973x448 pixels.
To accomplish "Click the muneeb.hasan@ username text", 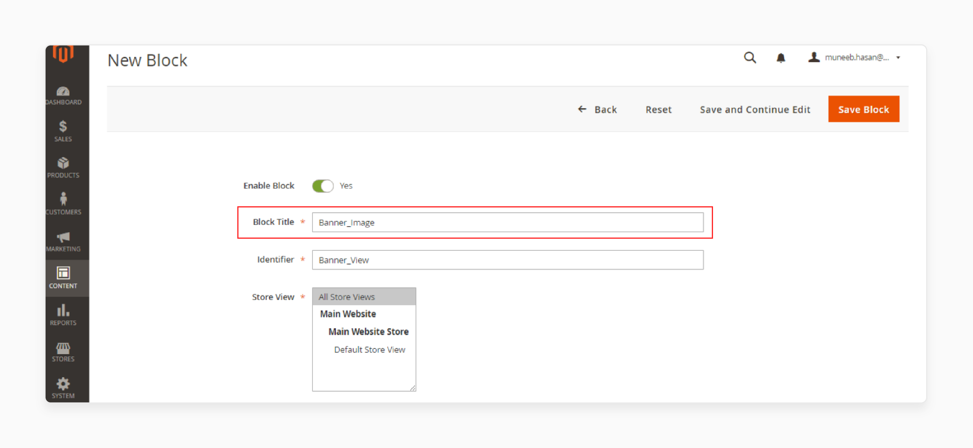I will coord(857,57).
